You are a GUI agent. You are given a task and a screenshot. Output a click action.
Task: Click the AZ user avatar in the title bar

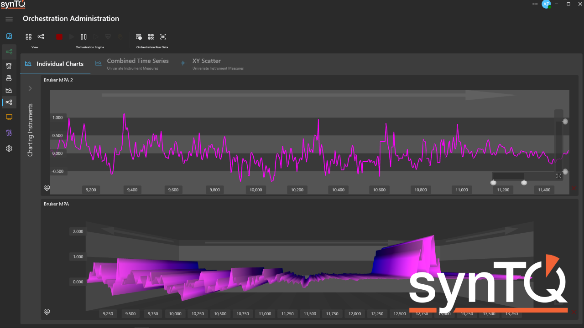tap(546, 4)
